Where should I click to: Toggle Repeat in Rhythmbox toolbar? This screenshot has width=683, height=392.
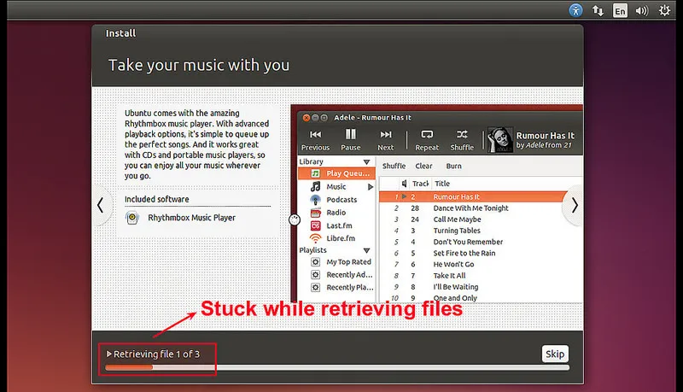(x=428, y=139)
